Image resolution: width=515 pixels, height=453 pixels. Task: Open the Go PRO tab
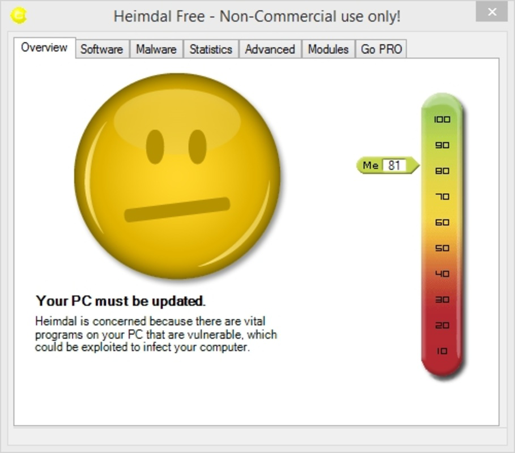pos(381,49)
